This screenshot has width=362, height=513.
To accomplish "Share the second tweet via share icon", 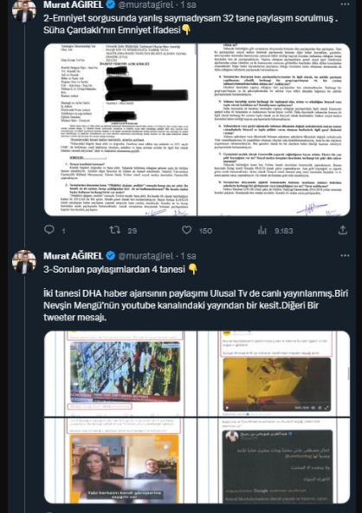I will [342, 230].
